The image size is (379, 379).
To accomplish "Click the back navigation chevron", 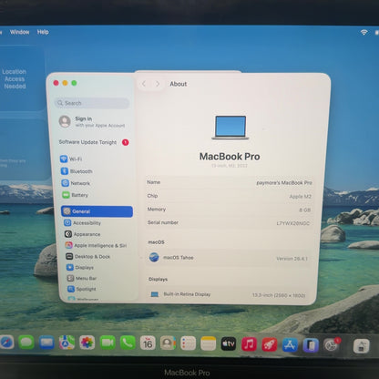I will coord(144,84).
